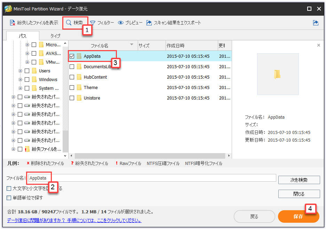Click the 戻る back button
This screenshot has width=326, height=229.
tap(254, 216)
